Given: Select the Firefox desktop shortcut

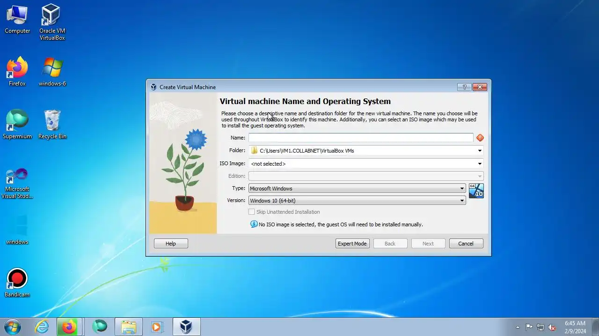Looking at the screenshot, I should 17,71.
